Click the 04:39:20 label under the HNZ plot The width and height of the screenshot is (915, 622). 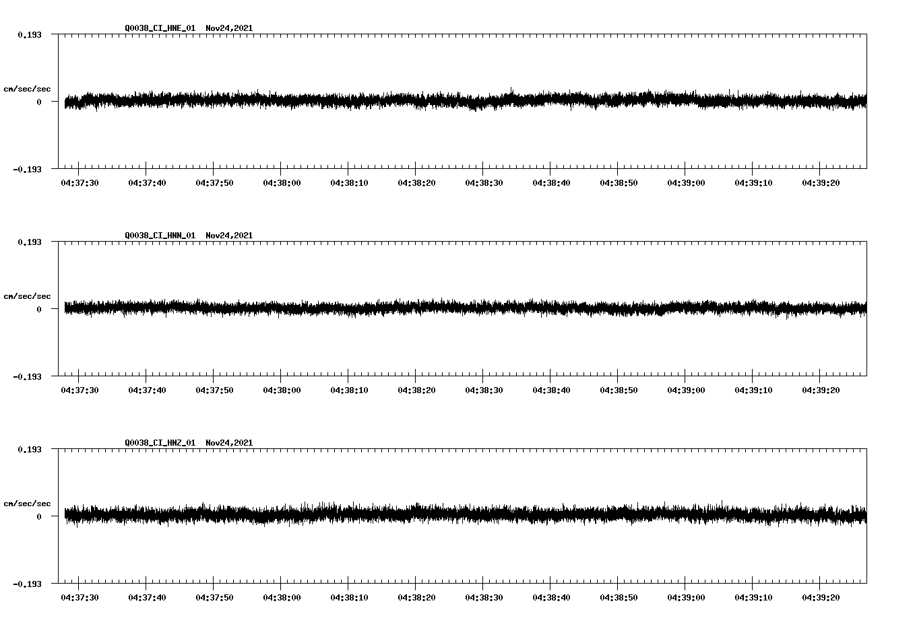(x=821, y=598)
